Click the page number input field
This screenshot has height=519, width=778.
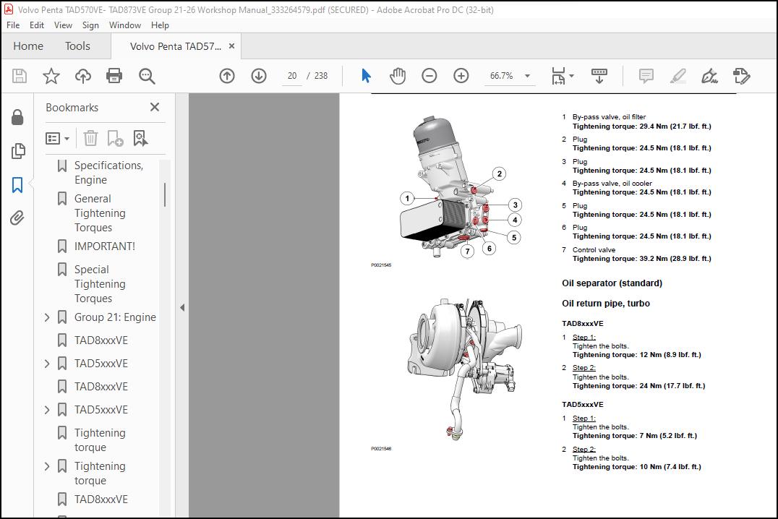pyautogui.click(x=292, y=76)
